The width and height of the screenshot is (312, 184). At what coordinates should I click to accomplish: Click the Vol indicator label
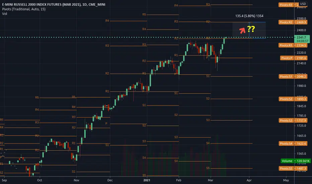[5, 14]
